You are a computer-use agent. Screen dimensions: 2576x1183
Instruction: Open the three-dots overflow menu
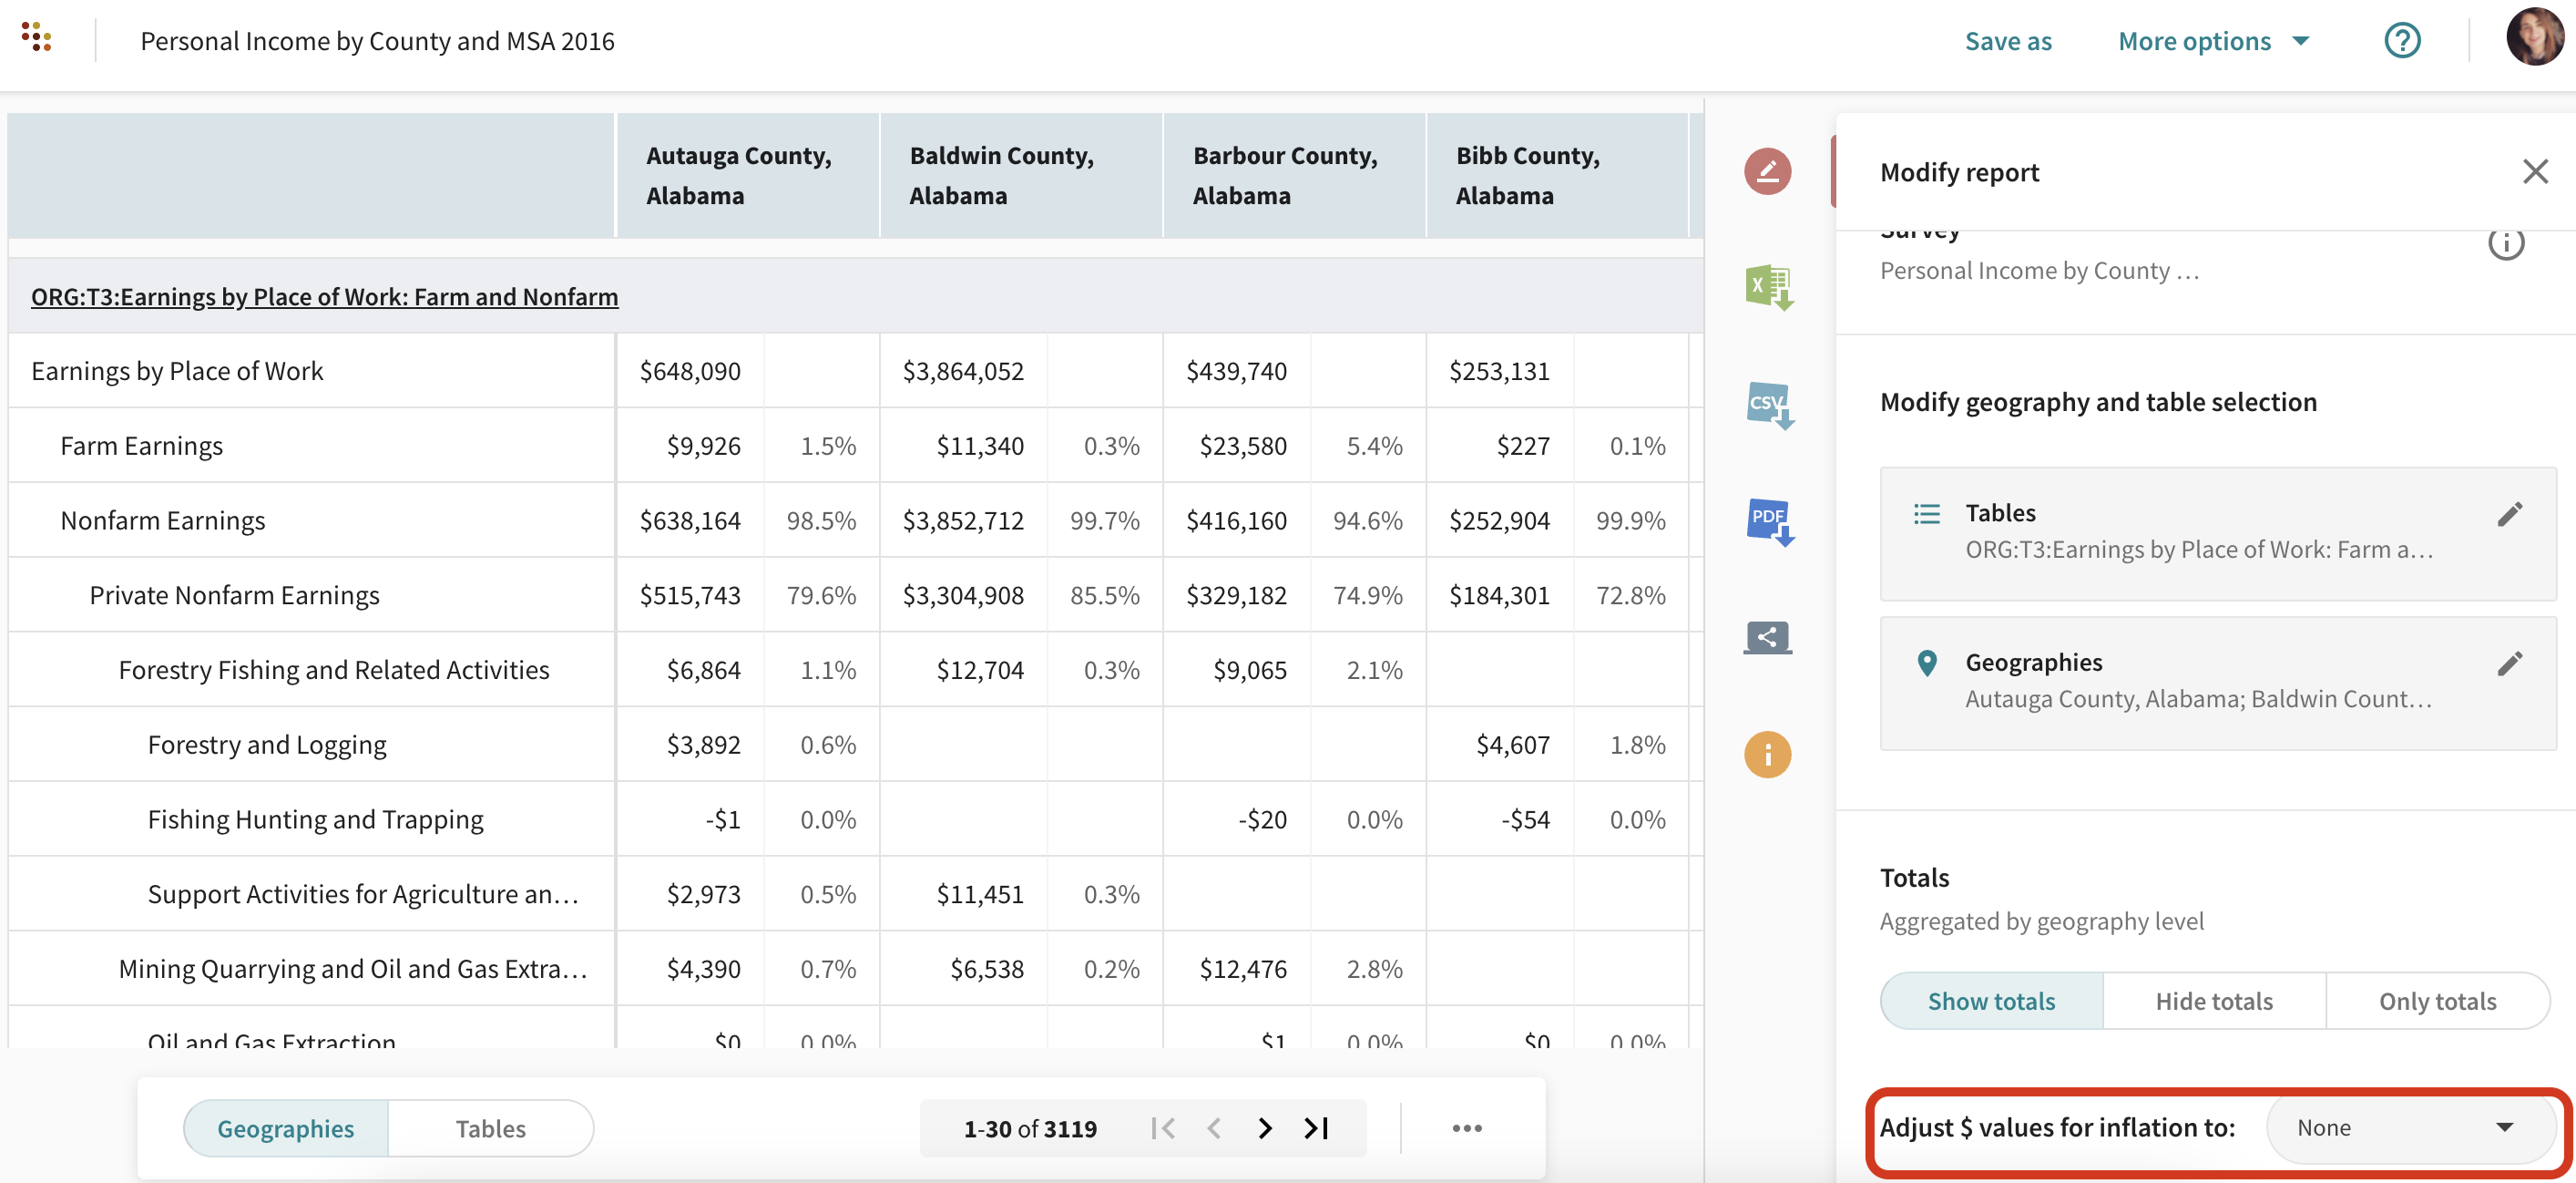[1466, 1128]
